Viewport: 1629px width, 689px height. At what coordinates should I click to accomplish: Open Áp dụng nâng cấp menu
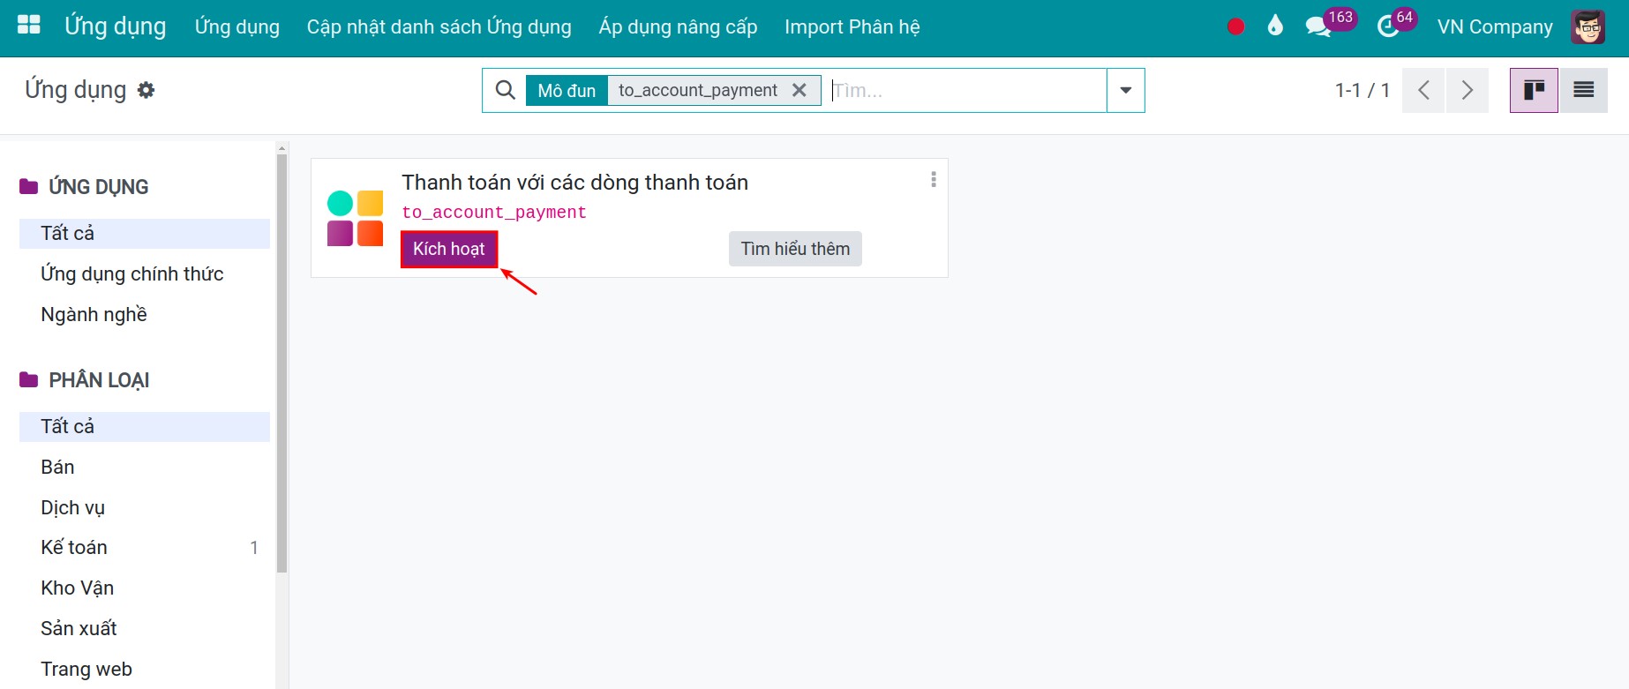(678, 27)
